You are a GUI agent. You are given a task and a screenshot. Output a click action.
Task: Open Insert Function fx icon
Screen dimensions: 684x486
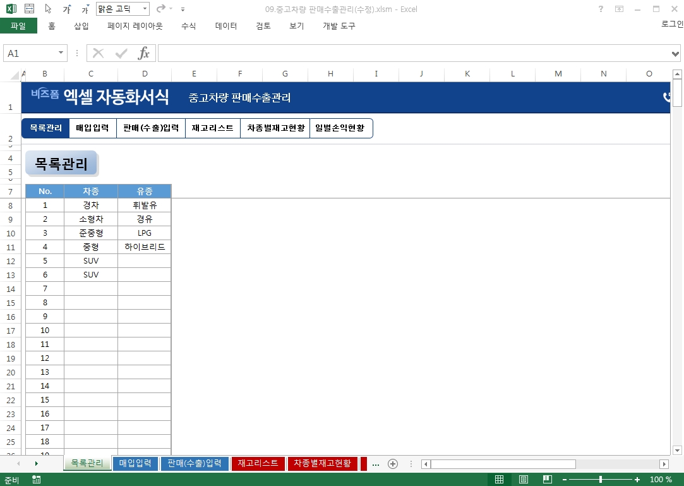point(143,53)
